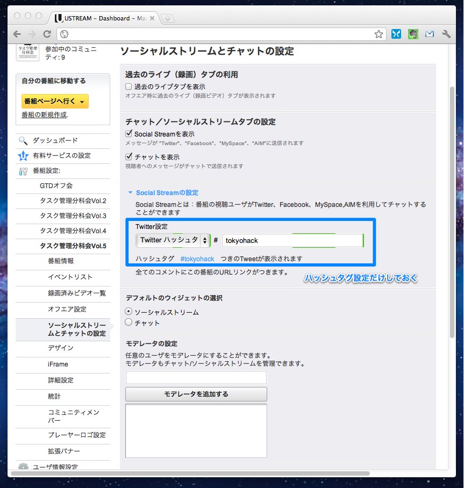Bookmark this page with the star icon

click(379, 34)
